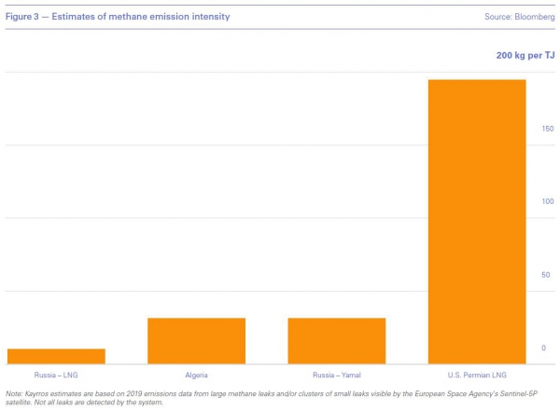Click the 'U.S. Permian LNG' axis label
Image resolution: width=560 pixels, height=410 pixels.
(477, 375)
